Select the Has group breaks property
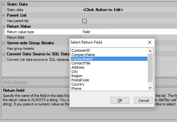The height and width of the screenshot is (122, 177). click(x=20, y=48)
